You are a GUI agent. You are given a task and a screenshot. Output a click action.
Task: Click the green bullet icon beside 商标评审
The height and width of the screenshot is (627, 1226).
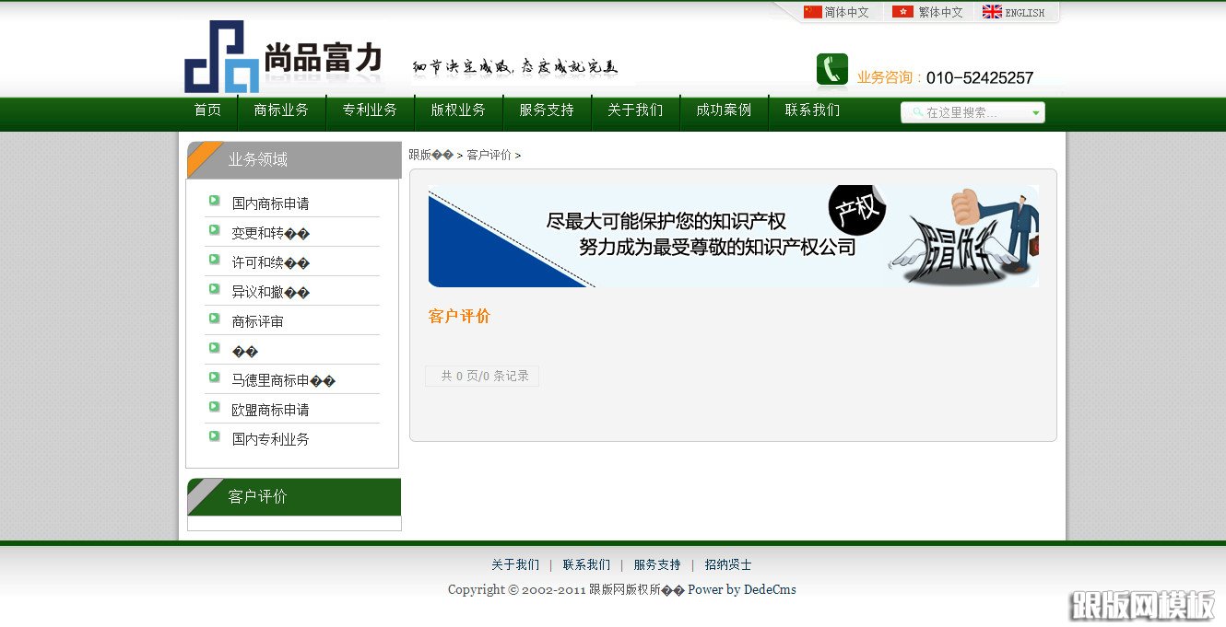click(213, 318)
